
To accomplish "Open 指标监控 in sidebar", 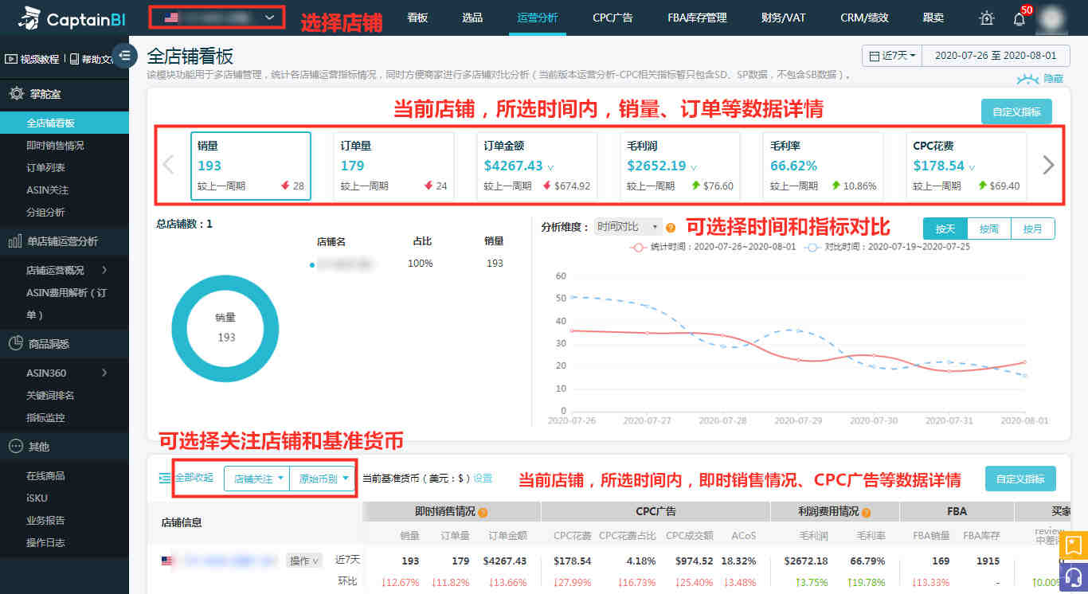I will 45,418.
